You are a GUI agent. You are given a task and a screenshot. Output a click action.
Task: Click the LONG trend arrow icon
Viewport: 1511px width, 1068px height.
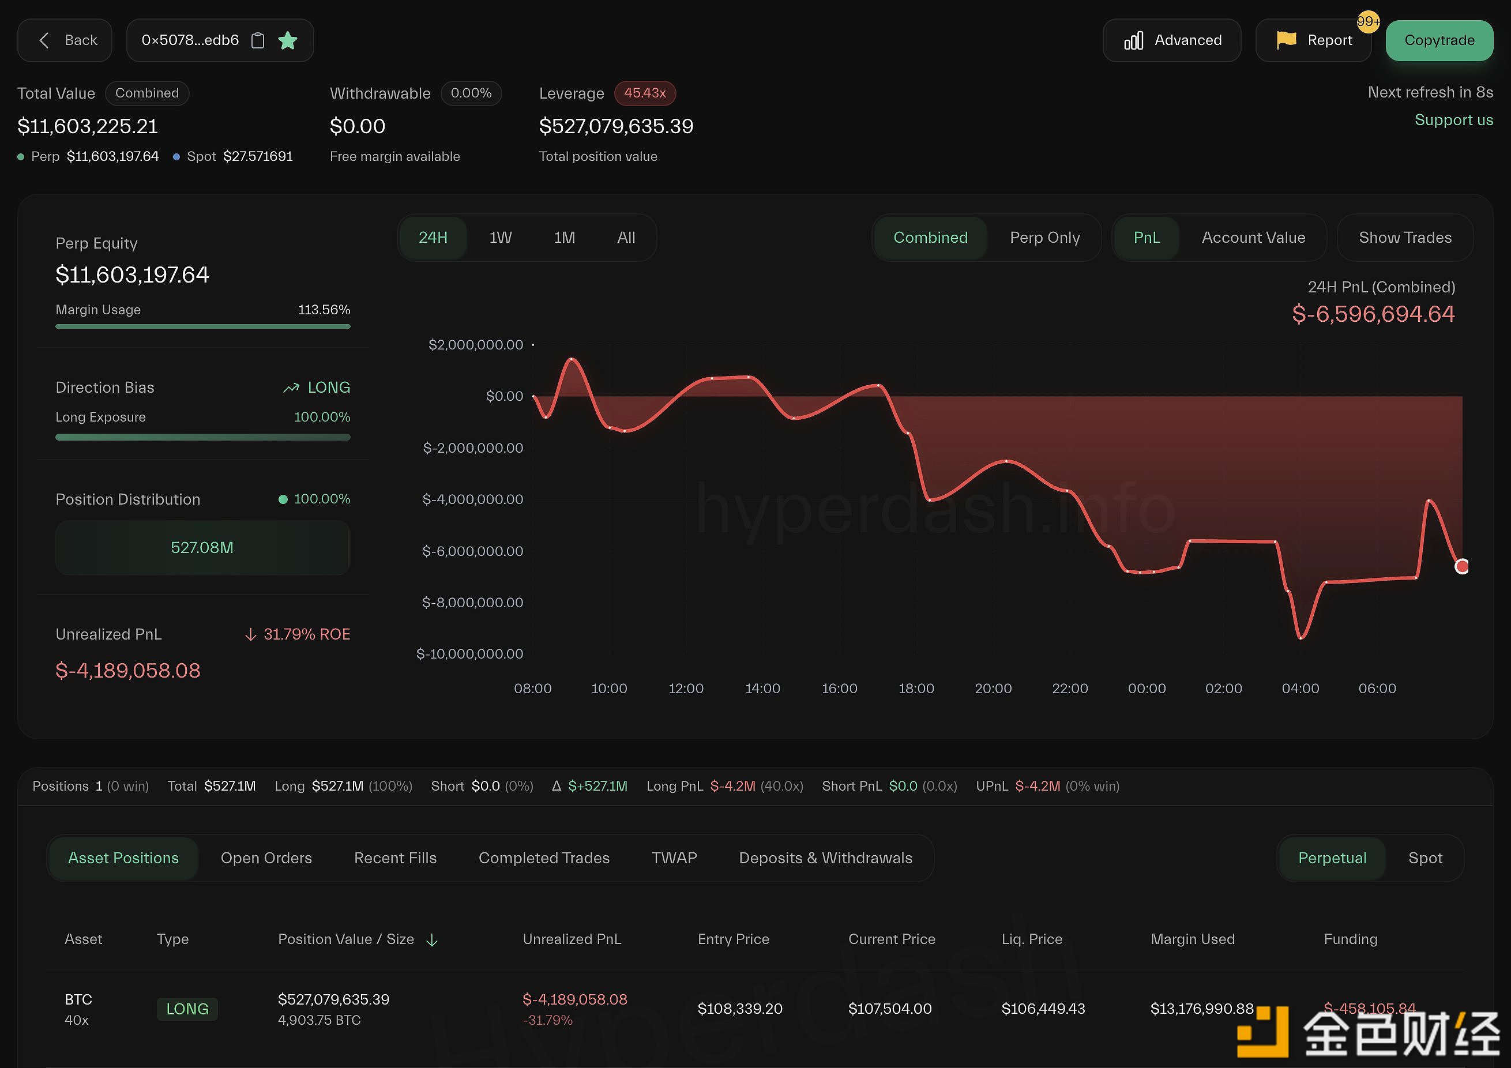click(x=292, y=388)
